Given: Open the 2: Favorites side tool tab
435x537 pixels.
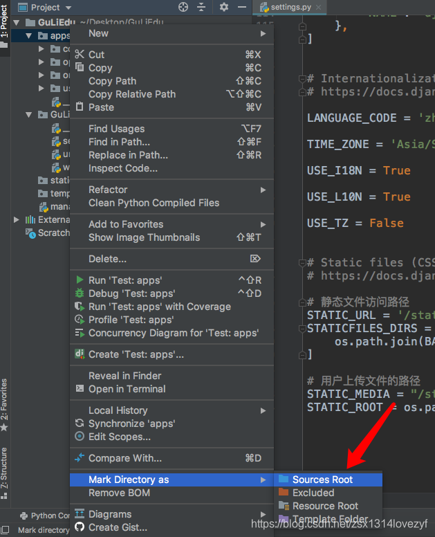Looking at the screenshot, I should click(x=4, y=404).
